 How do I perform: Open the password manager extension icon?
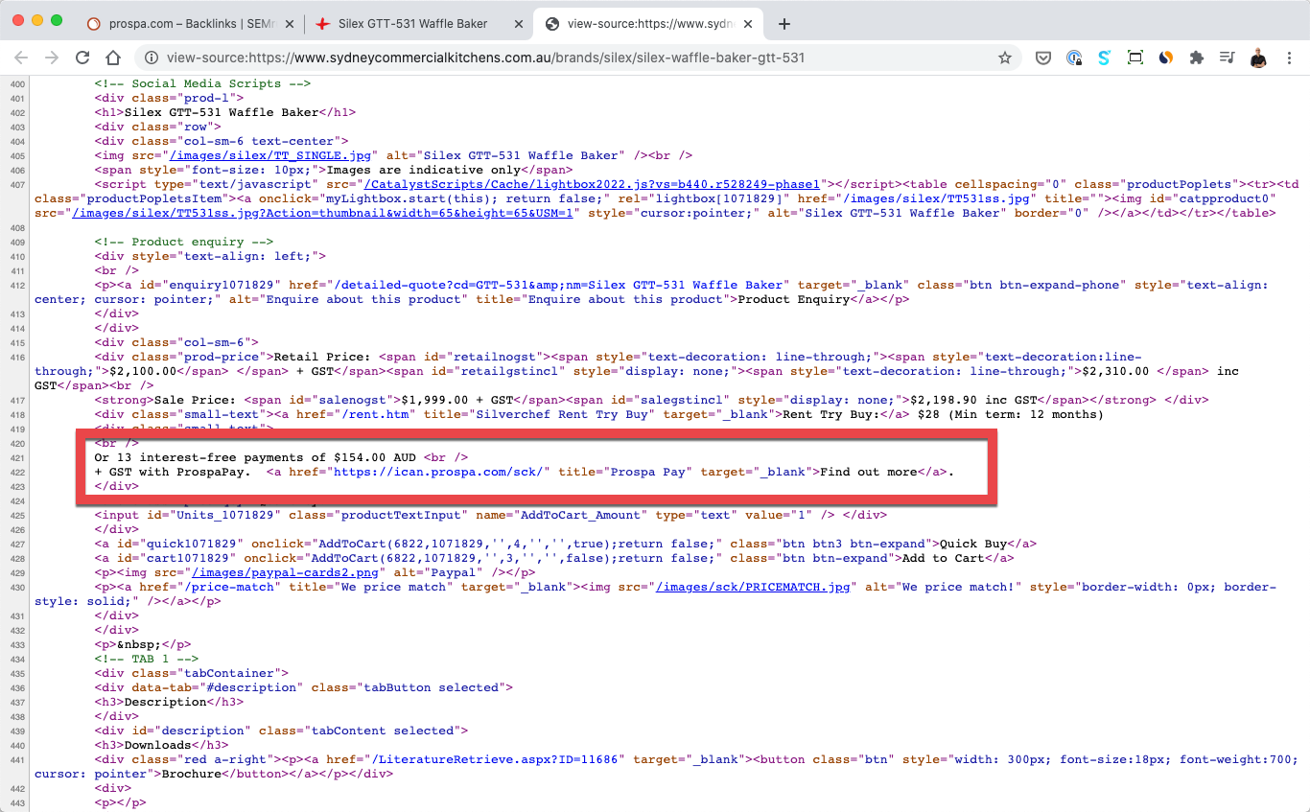1074,58
